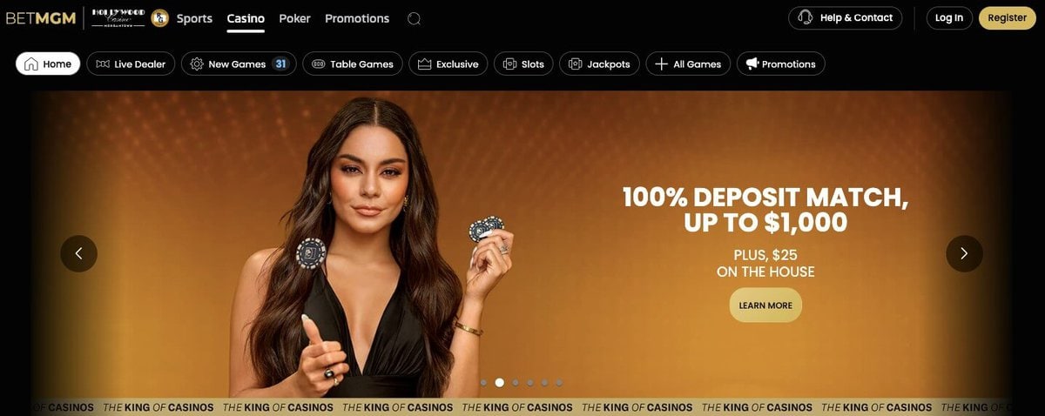Click the Hollywood Casino logo
Viewport: 1045px width, 416px height.
coord(118,17)
